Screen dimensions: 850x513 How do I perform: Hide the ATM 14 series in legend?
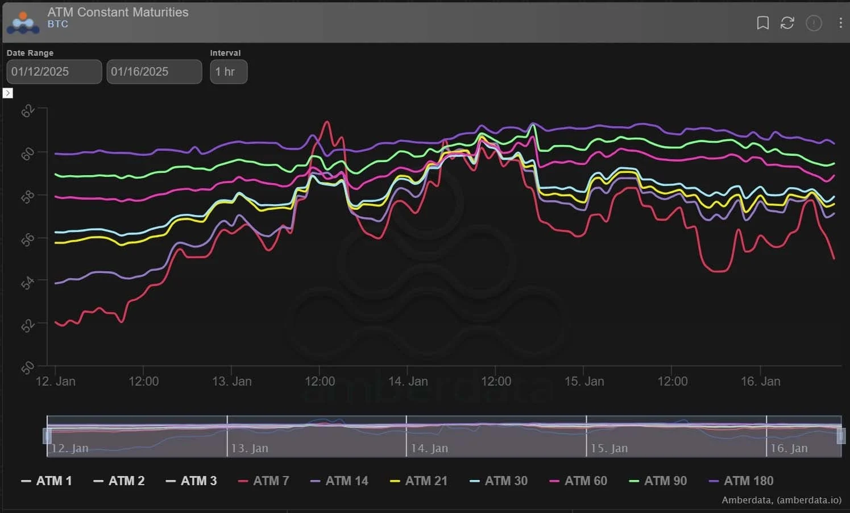tap(339, 481)
